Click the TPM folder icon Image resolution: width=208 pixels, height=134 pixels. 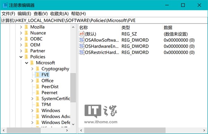(38, 105)
